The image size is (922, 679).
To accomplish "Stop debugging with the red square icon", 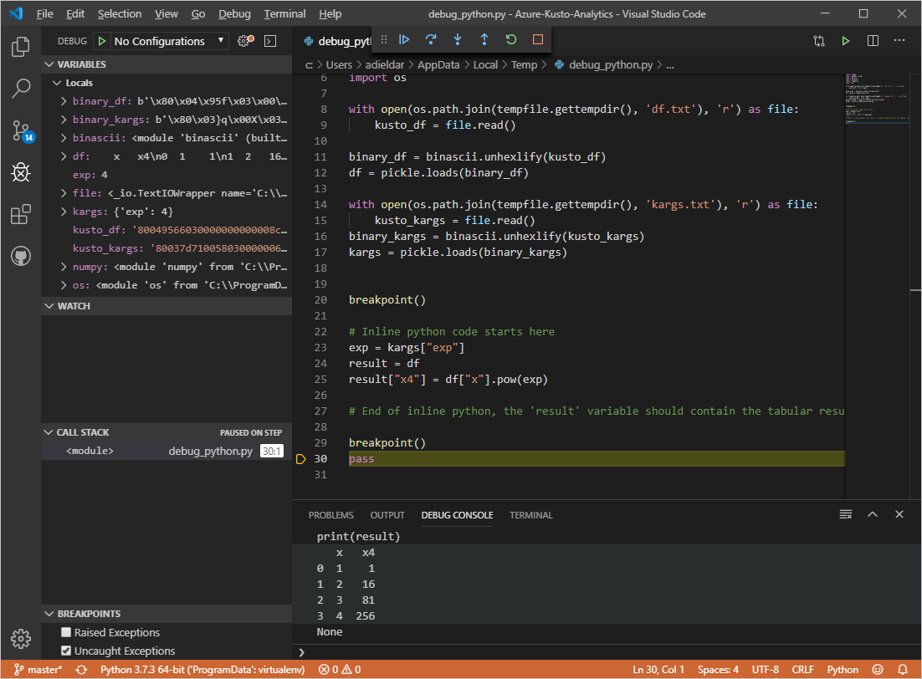I will (x=537, y=39).
